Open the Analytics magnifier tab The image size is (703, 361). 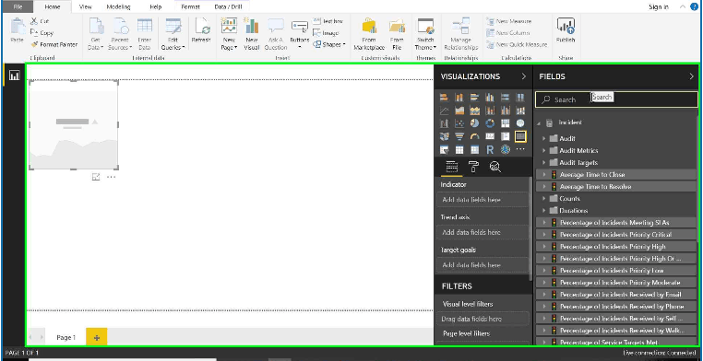[495, 167]
